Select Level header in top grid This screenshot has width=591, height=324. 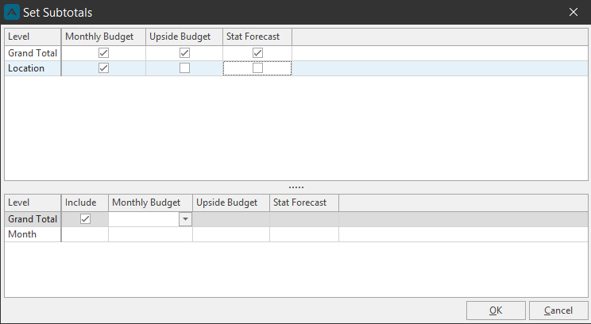[33, 37]
